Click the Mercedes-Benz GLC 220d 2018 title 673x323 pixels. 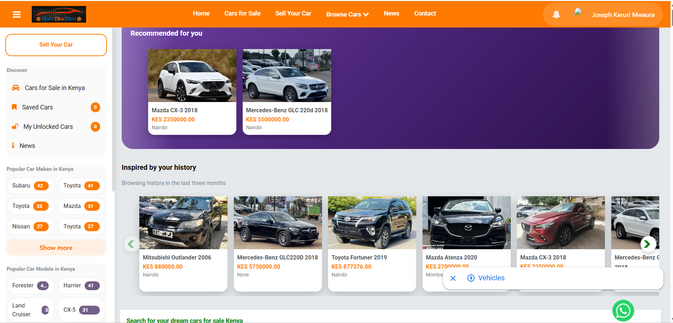tap(287, 110)
